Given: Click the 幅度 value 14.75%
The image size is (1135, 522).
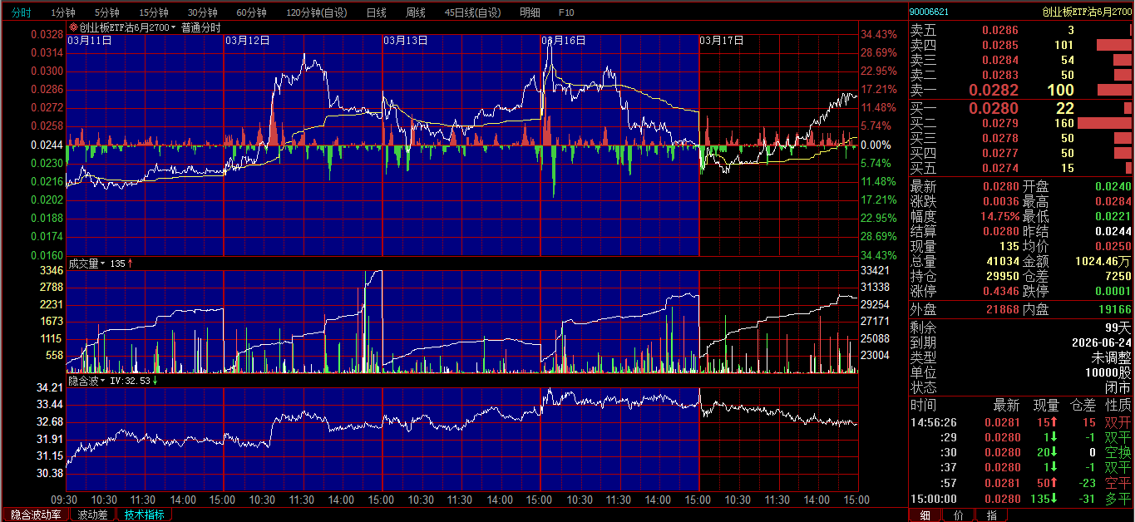Looking at the screenshot, I should [x=999, y=216].
